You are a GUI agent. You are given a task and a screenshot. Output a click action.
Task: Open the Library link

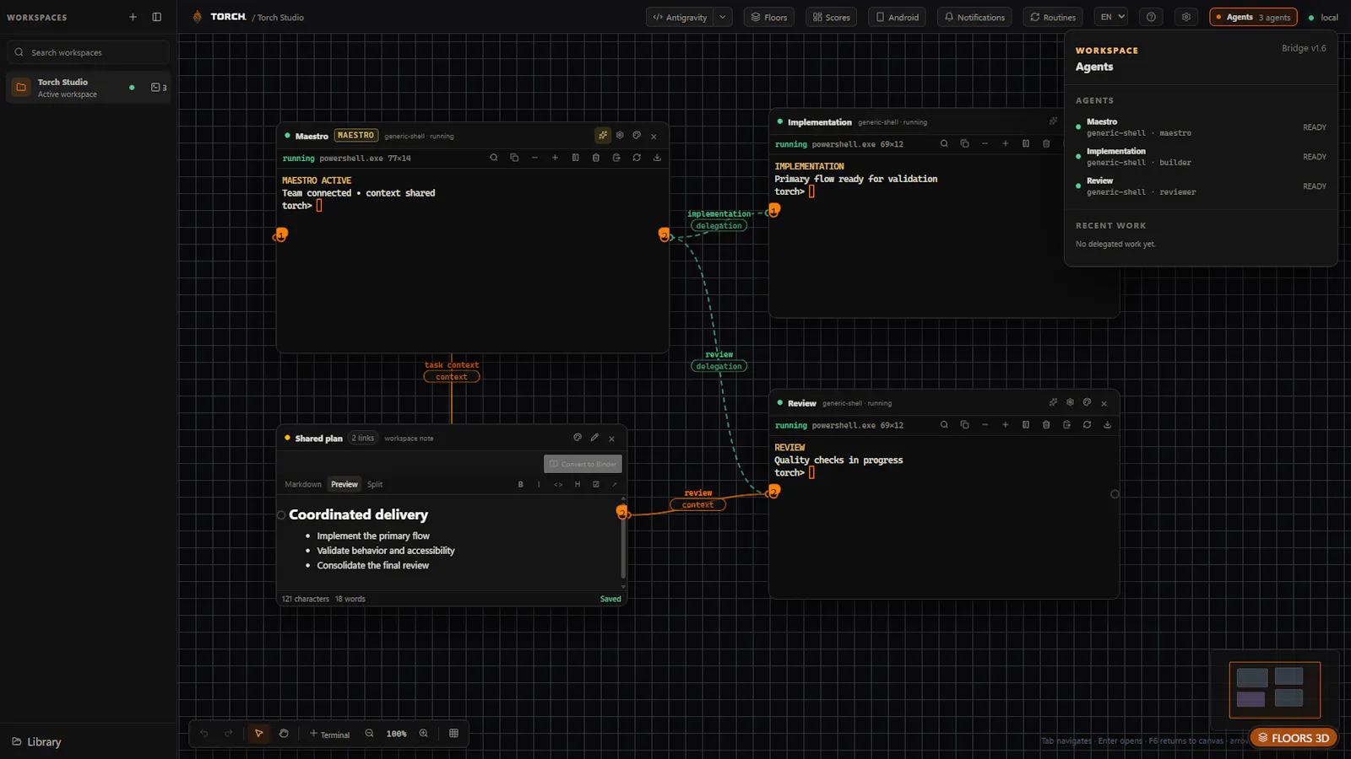click(x=36, y=742)
